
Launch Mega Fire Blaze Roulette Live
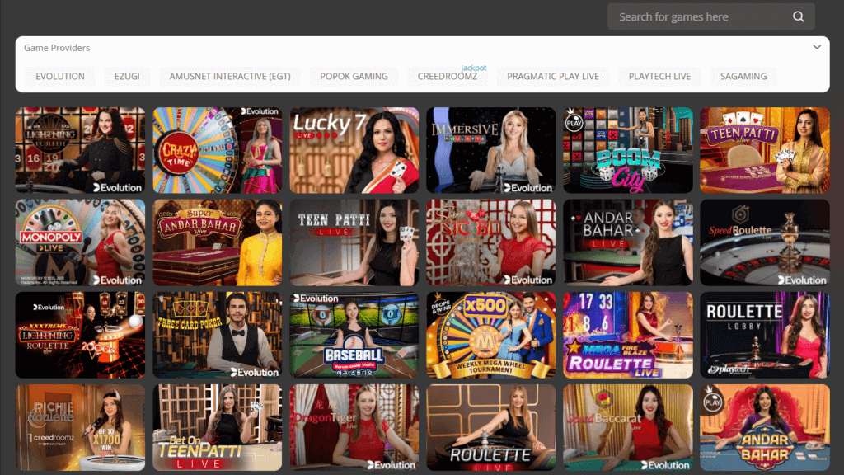(627, 335)
